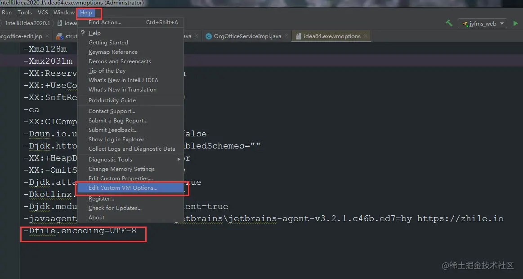Click the -ea line in the editor

pos(31,110)
